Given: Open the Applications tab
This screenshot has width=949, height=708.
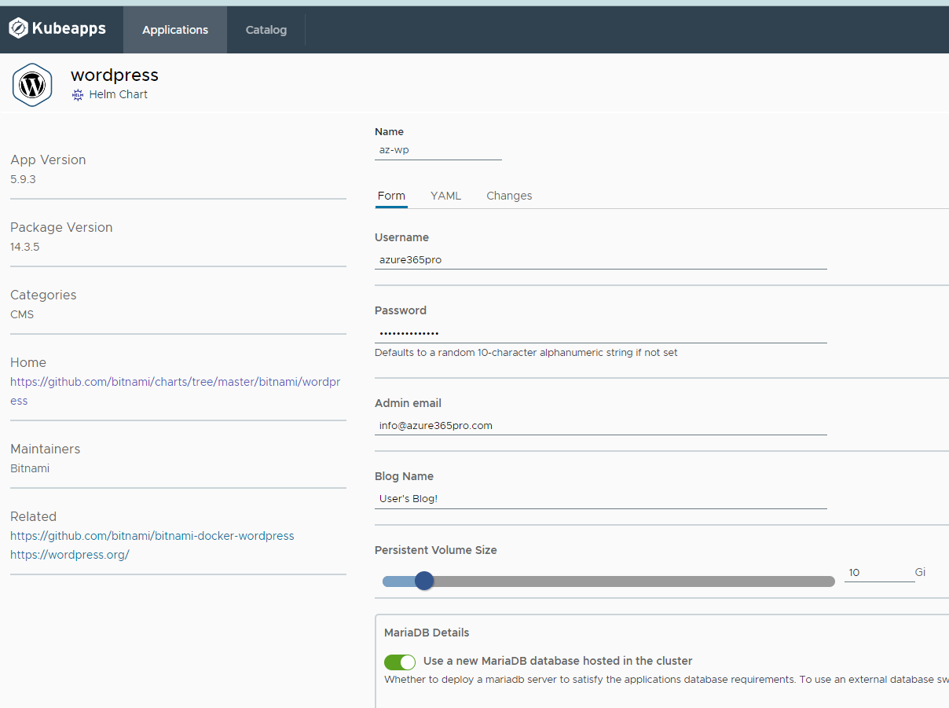Looking at the screenshot, I should 175,30.
